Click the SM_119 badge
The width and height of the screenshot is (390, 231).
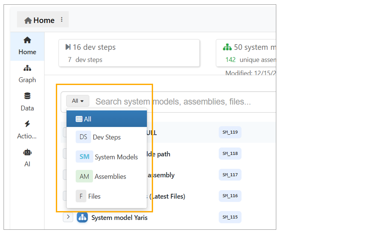coord(230,132)
